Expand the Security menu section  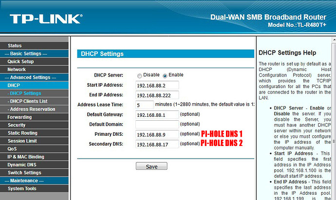pos(17,125)
